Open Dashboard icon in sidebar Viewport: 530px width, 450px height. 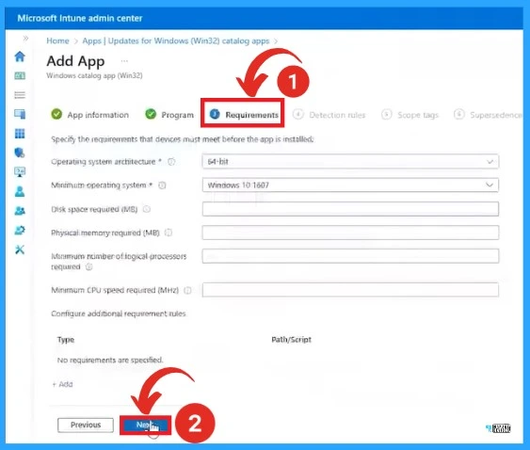(20, 75)
